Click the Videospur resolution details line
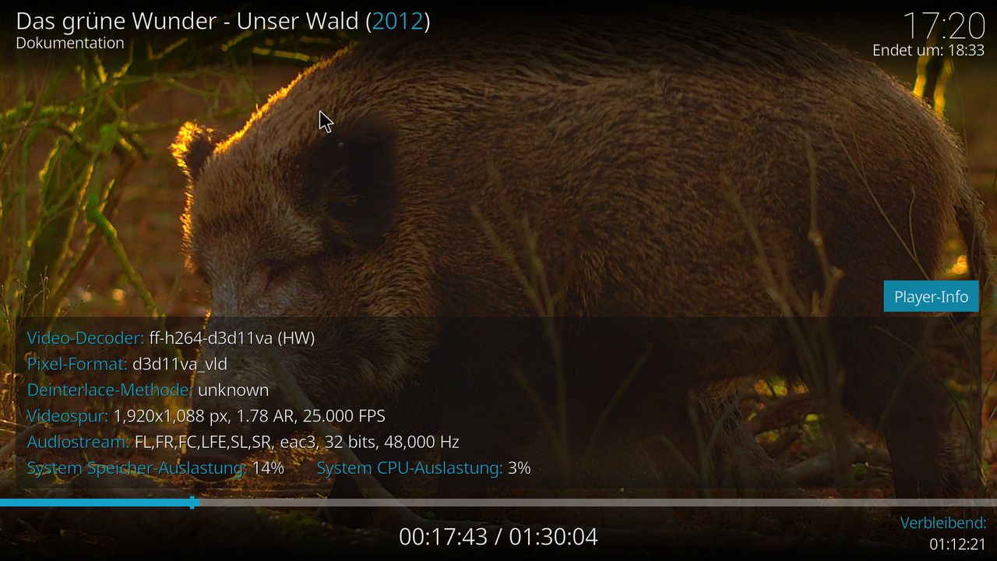This screenshot has height=561, width=997. pyautogui.click(x=206, y=416)
